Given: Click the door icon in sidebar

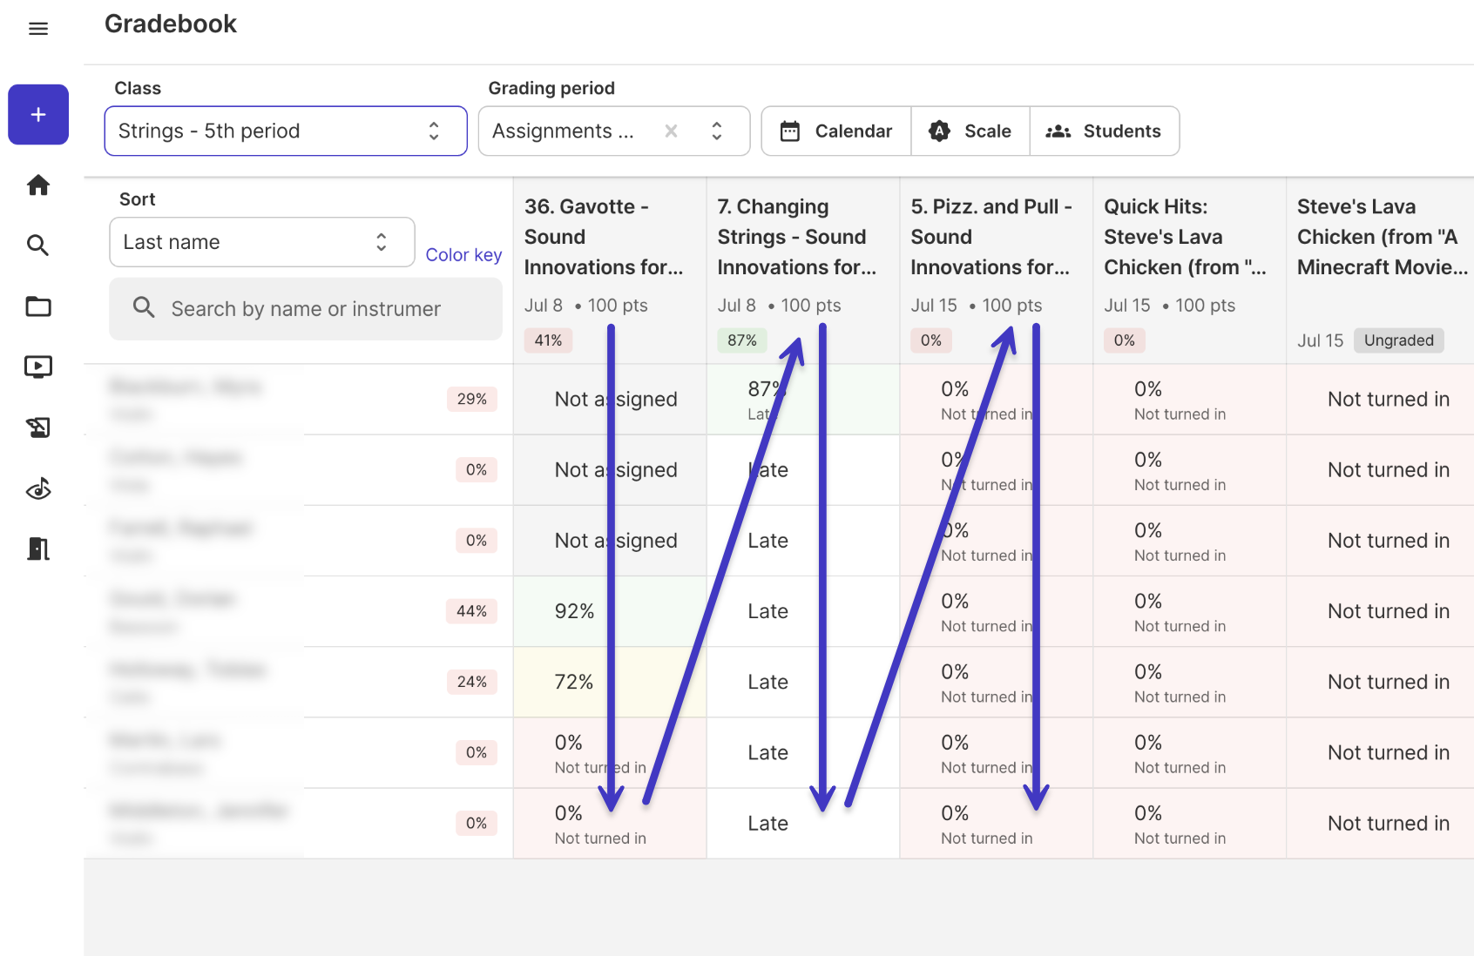Looking at the screenshot, I should point(38,549).
